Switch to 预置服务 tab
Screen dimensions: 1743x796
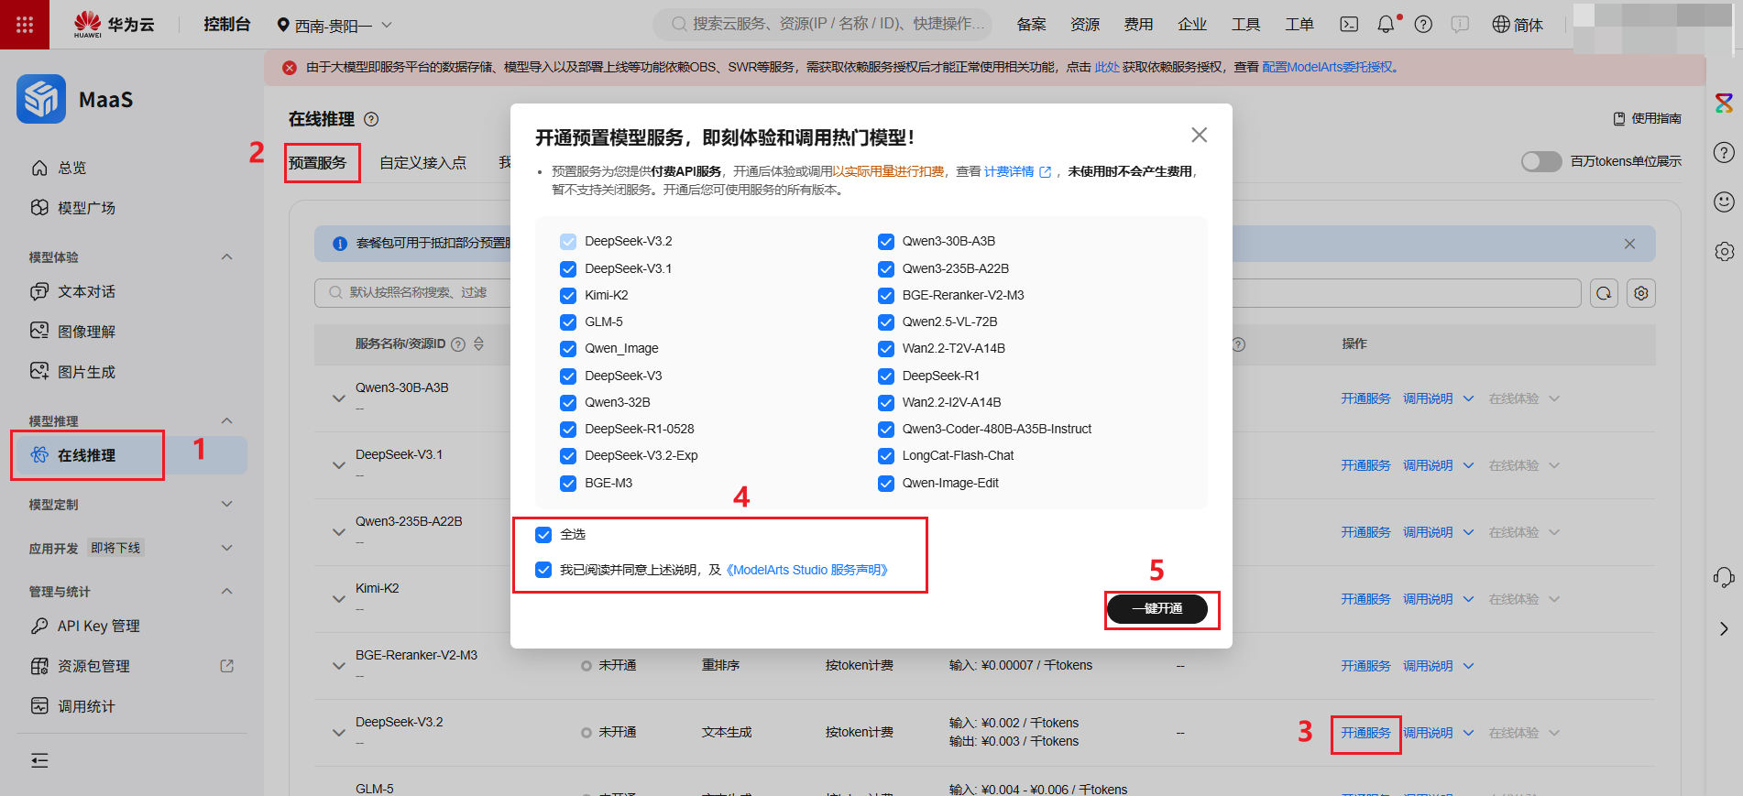317,162
